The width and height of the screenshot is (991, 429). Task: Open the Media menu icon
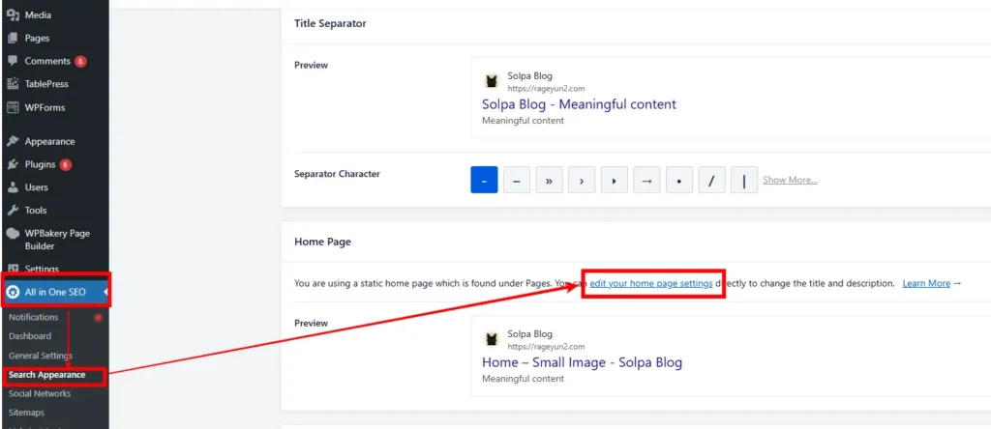click(13, 15)
